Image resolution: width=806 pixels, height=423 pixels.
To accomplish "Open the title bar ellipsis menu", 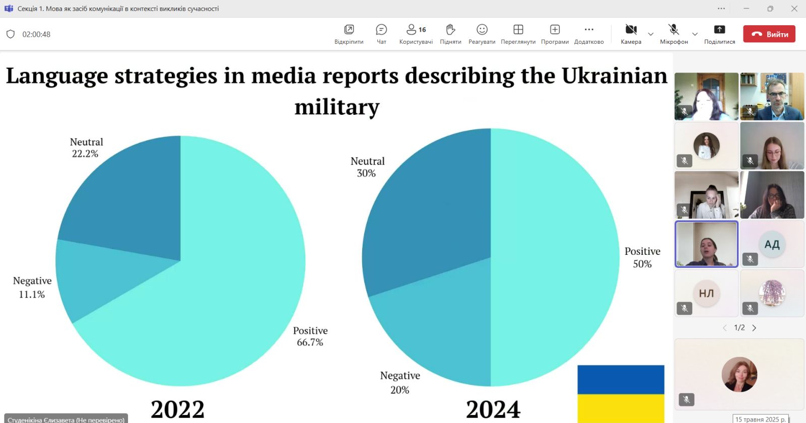I will click(721, 9).
